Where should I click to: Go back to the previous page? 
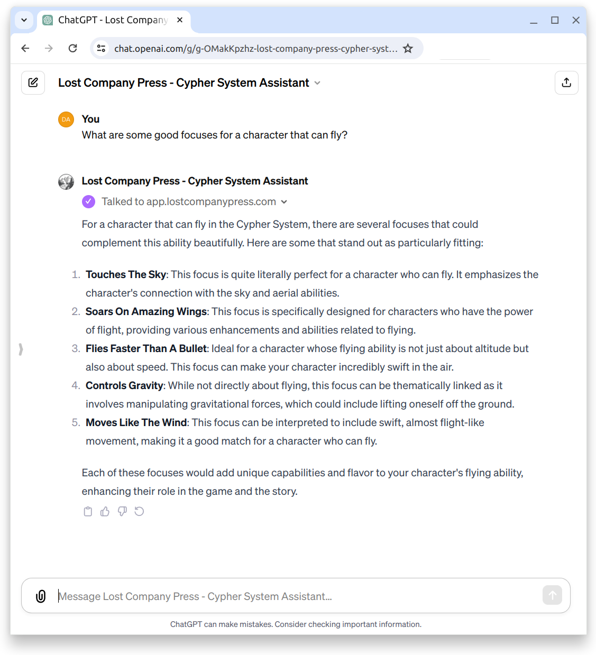coord(25,49)
